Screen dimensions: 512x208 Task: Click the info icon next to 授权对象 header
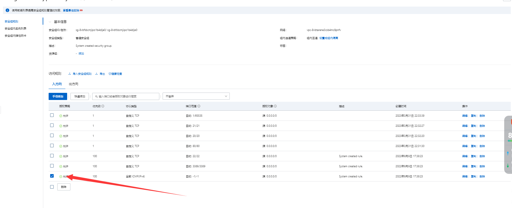(275, 106)
